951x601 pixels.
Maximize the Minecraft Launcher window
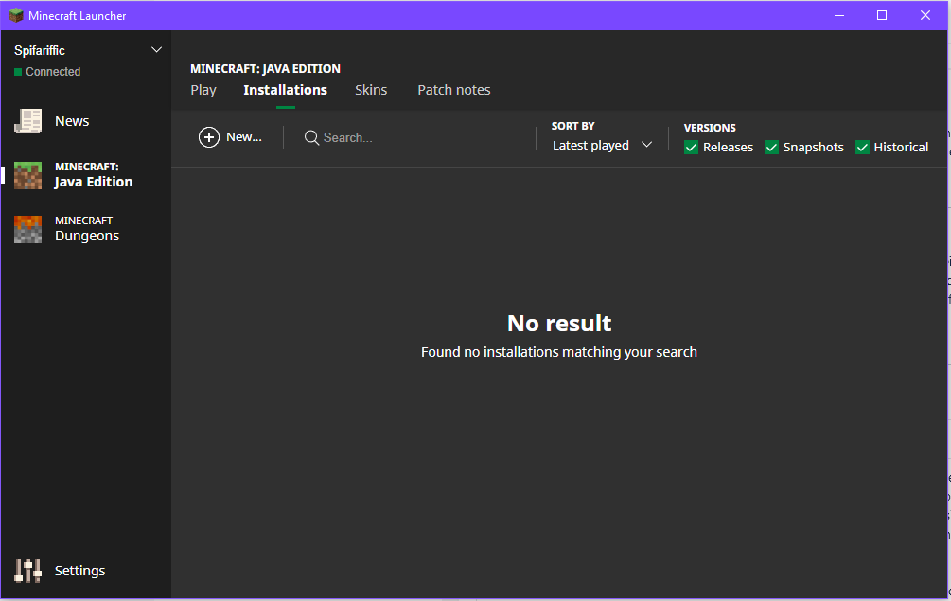pyautogui.click(x=882, y=15)
